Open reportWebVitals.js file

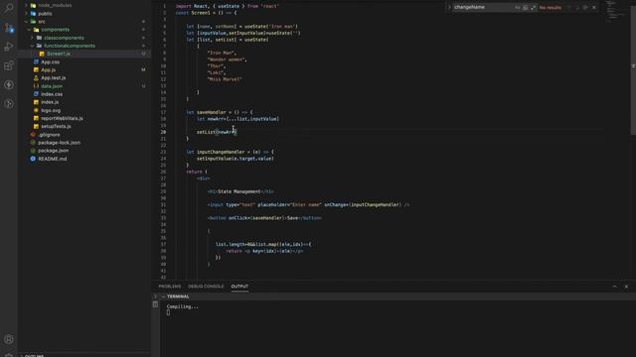(x=62, y=119)
